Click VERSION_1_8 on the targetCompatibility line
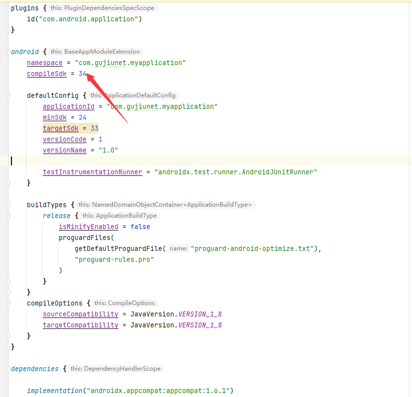412x397 pixels. click(x=200, y=325)
